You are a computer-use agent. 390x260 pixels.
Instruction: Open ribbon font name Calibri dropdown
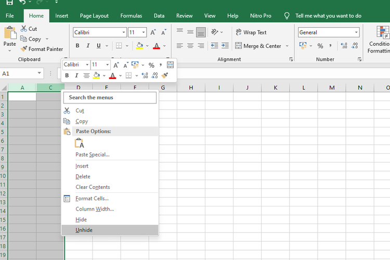tap(124, 32)
